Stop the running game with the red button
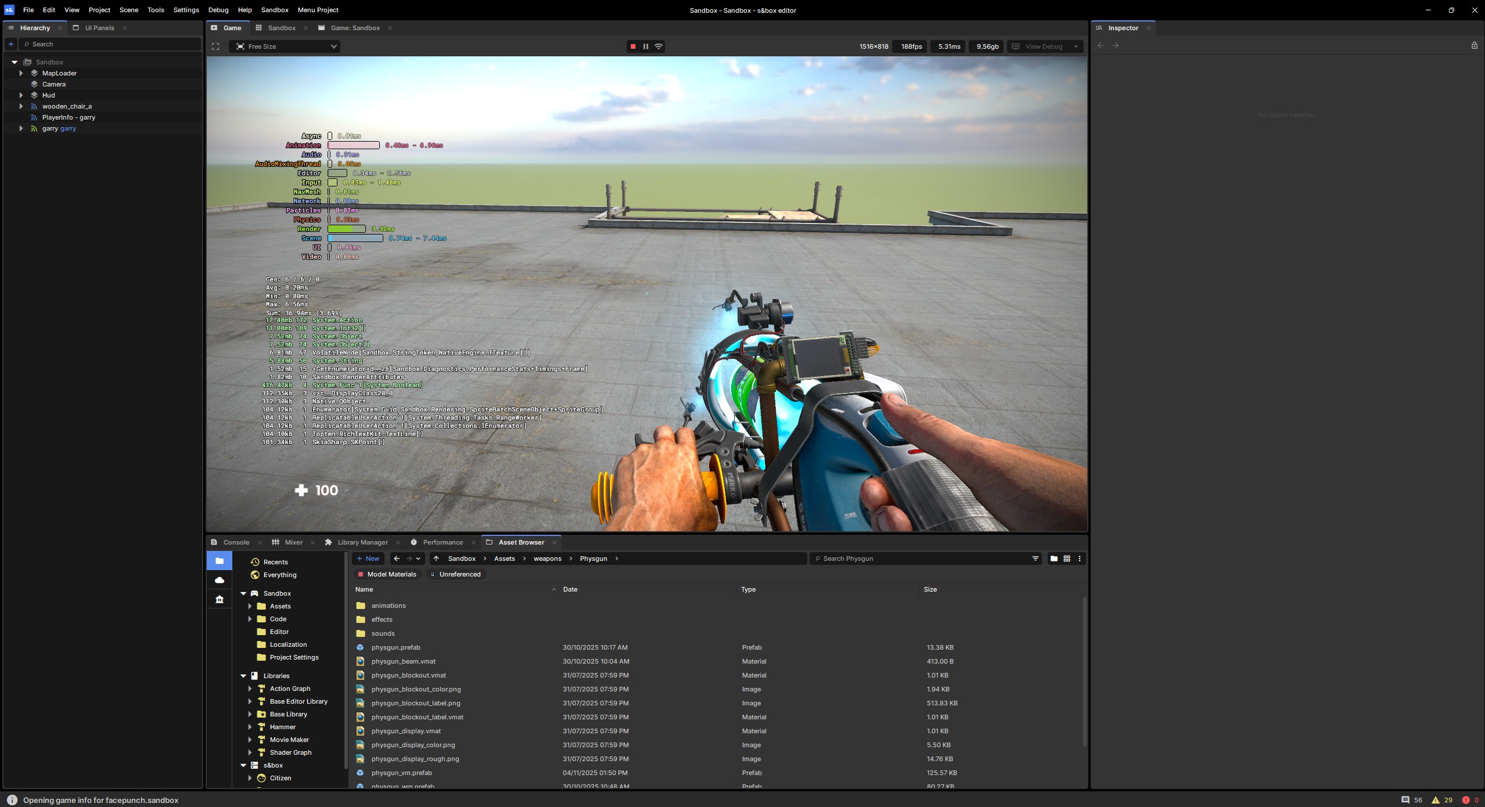The width and height of the screenshot is (1485, 807). 633,46
